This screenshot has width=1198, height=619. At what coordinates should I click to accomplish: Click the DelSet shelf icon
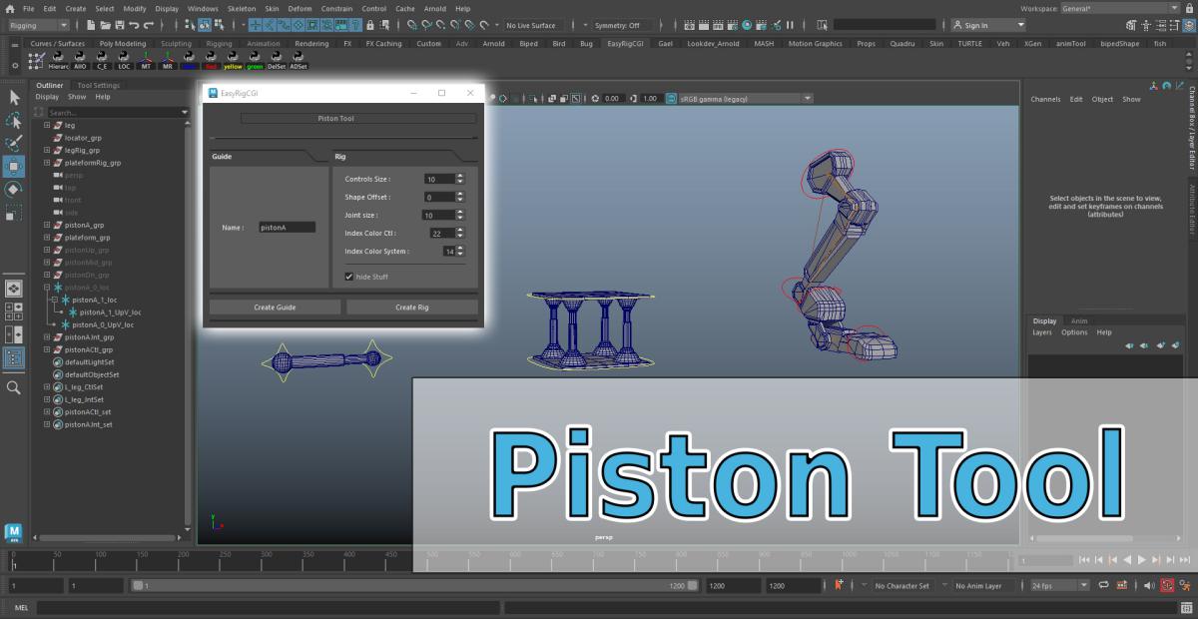pyautogui.click(x=277, y=60)
